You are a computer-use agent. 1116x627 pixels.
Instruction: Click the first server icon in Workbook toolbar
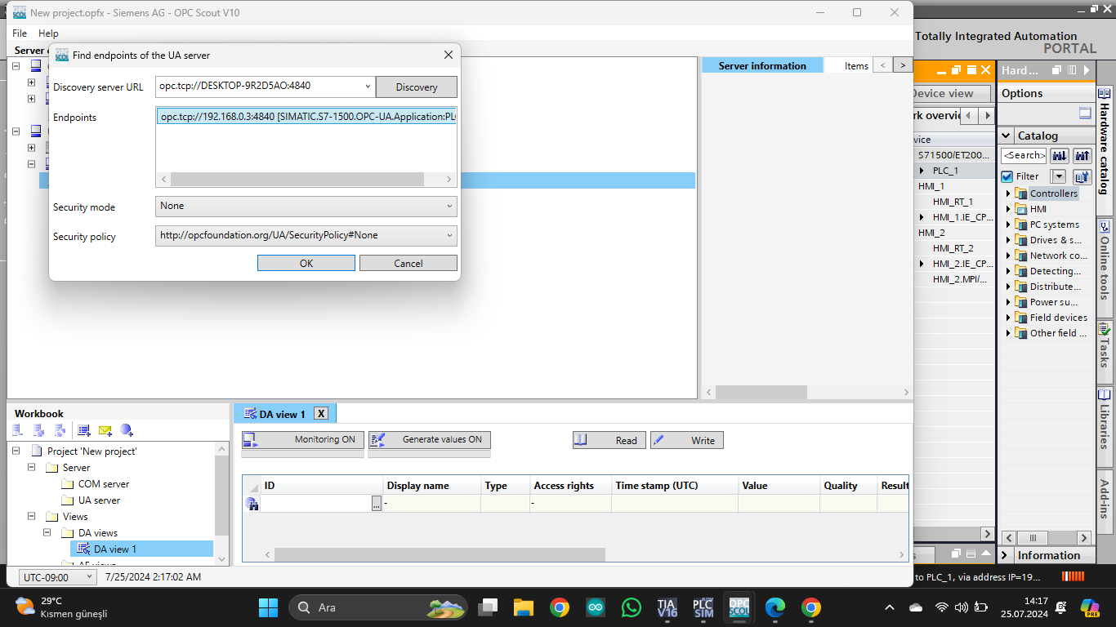pyautogui.click(x=19, y=430)
